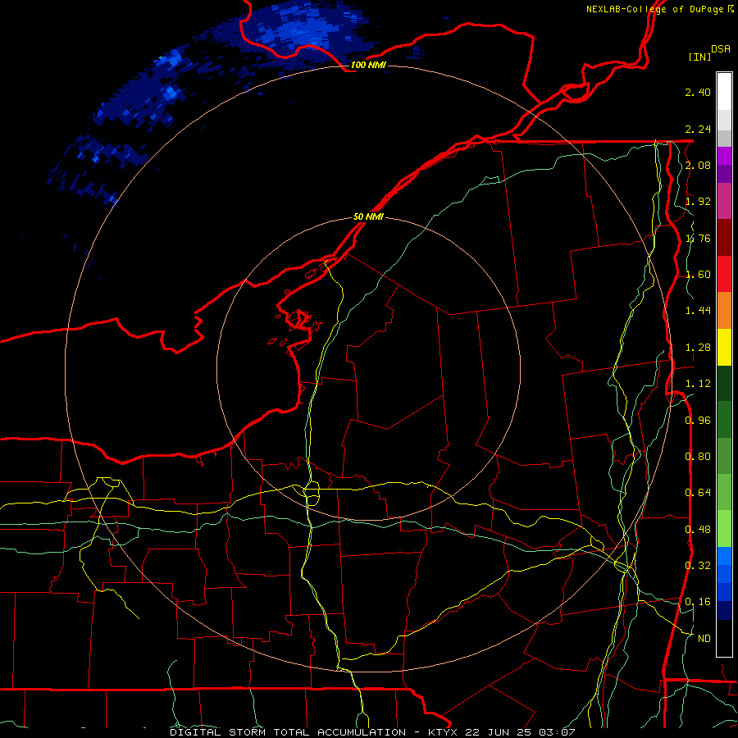Click the 100 NMI range ring label

click(368, 65)
